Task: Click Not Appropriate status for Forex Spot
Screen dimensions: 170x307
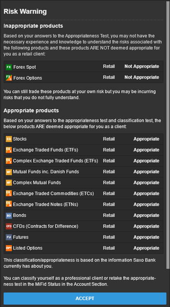Action: click(x=142, y=67)
